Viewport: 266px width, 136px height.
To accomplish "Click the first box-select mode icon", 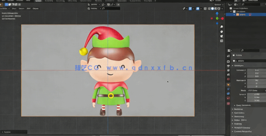I will [x=7, y=4].
